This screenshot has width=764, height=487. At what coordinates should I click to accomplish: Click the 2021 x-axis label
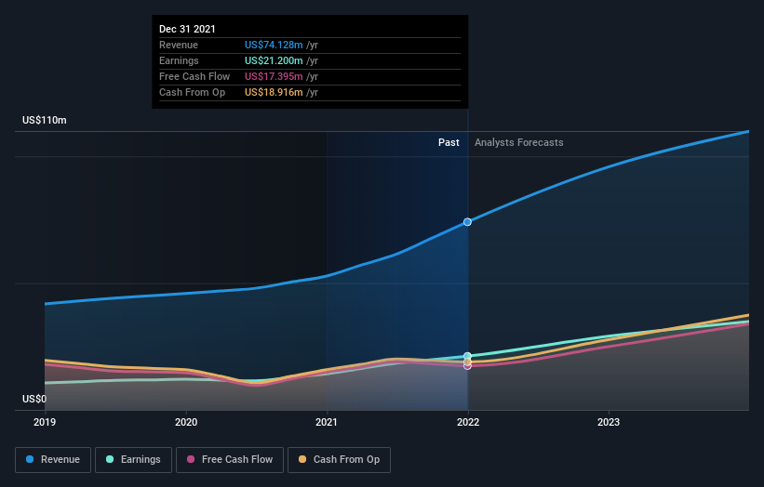click(x=326, y=422)
